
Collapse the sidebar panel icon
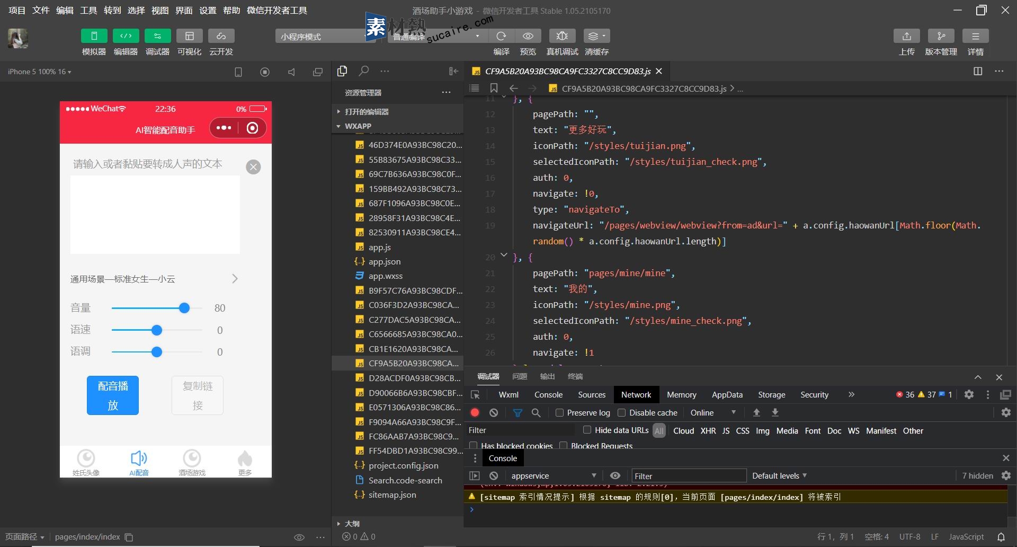pos(453,71)
